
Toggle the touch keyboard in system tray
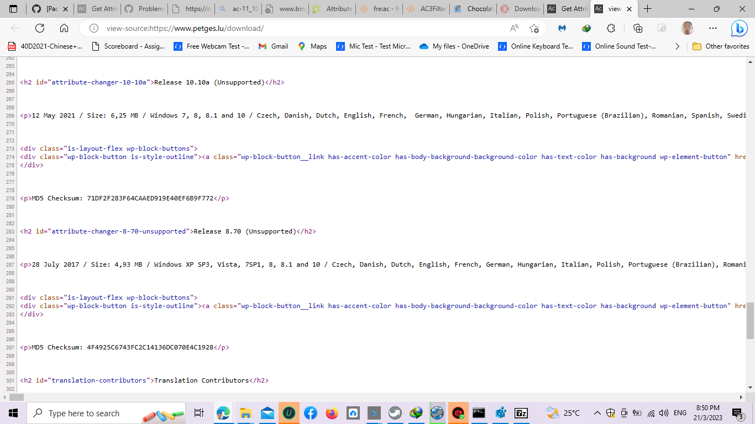pos(623,413)
